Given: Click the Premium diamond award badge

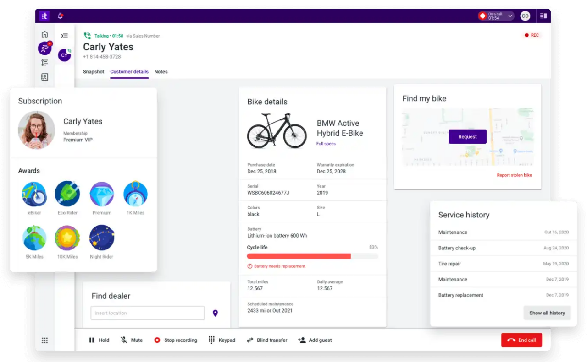Looking at the screenshot, I should pos(102,194).
